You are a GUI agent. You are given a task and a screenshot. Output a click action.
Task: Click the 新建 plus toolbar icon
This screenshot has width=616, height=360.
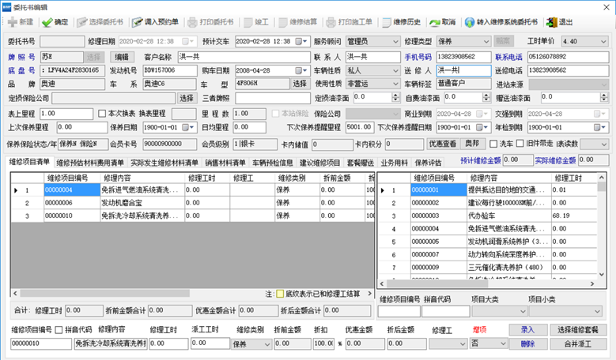[13, 22]
